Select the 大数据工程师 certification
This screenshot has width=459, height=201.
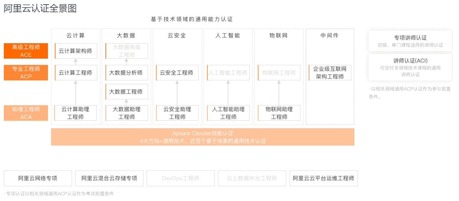(x=127, y=92)
